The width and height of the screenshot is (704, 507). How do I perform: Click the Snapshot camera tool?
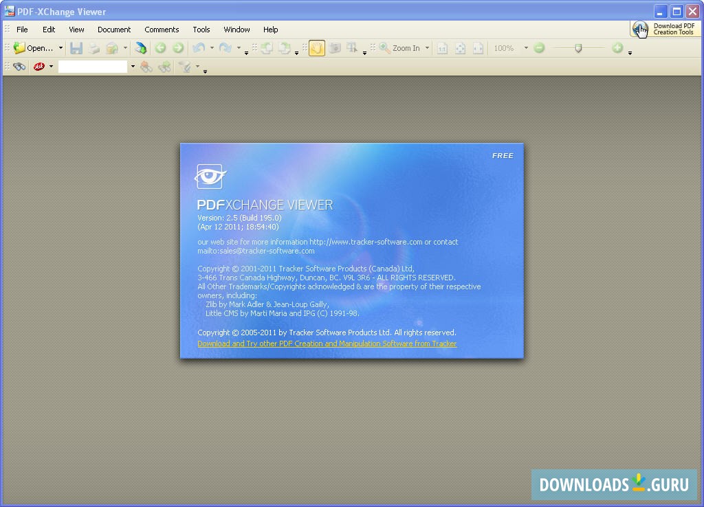tap(335, 48)
